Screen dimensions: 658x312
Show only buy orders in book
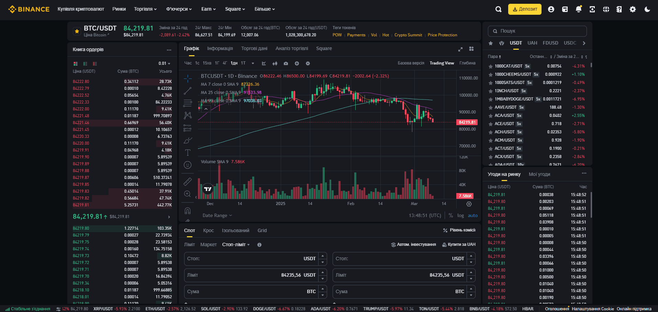click(x=85, y=63)
